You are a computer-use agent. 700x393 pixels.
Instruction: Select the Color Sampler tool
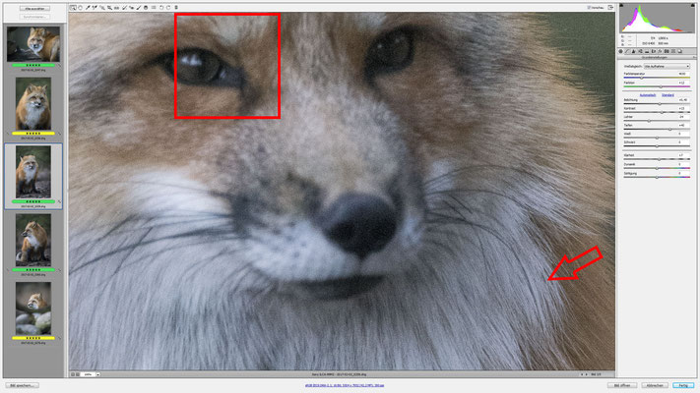(x=95, y=8)
